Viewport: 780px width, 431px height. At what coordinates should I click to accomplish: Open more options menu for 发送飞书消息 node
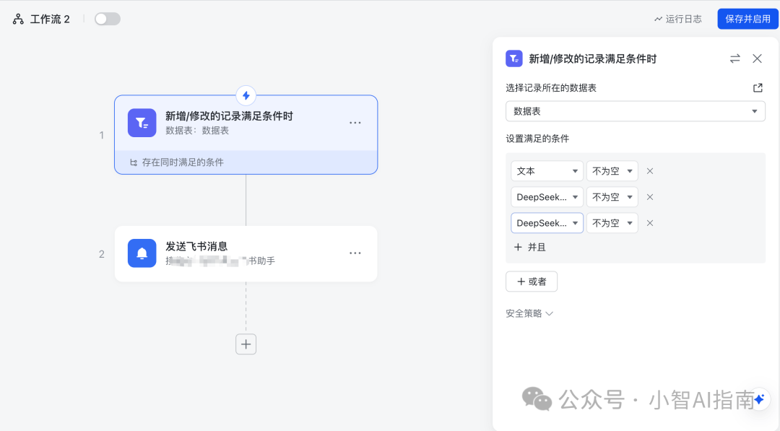[x=355, y=253]
